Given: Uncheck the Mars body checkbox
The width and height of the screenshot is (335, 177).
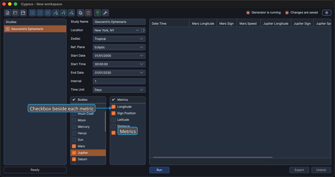Looking at the screenshot, I should (x=74, y=146).
